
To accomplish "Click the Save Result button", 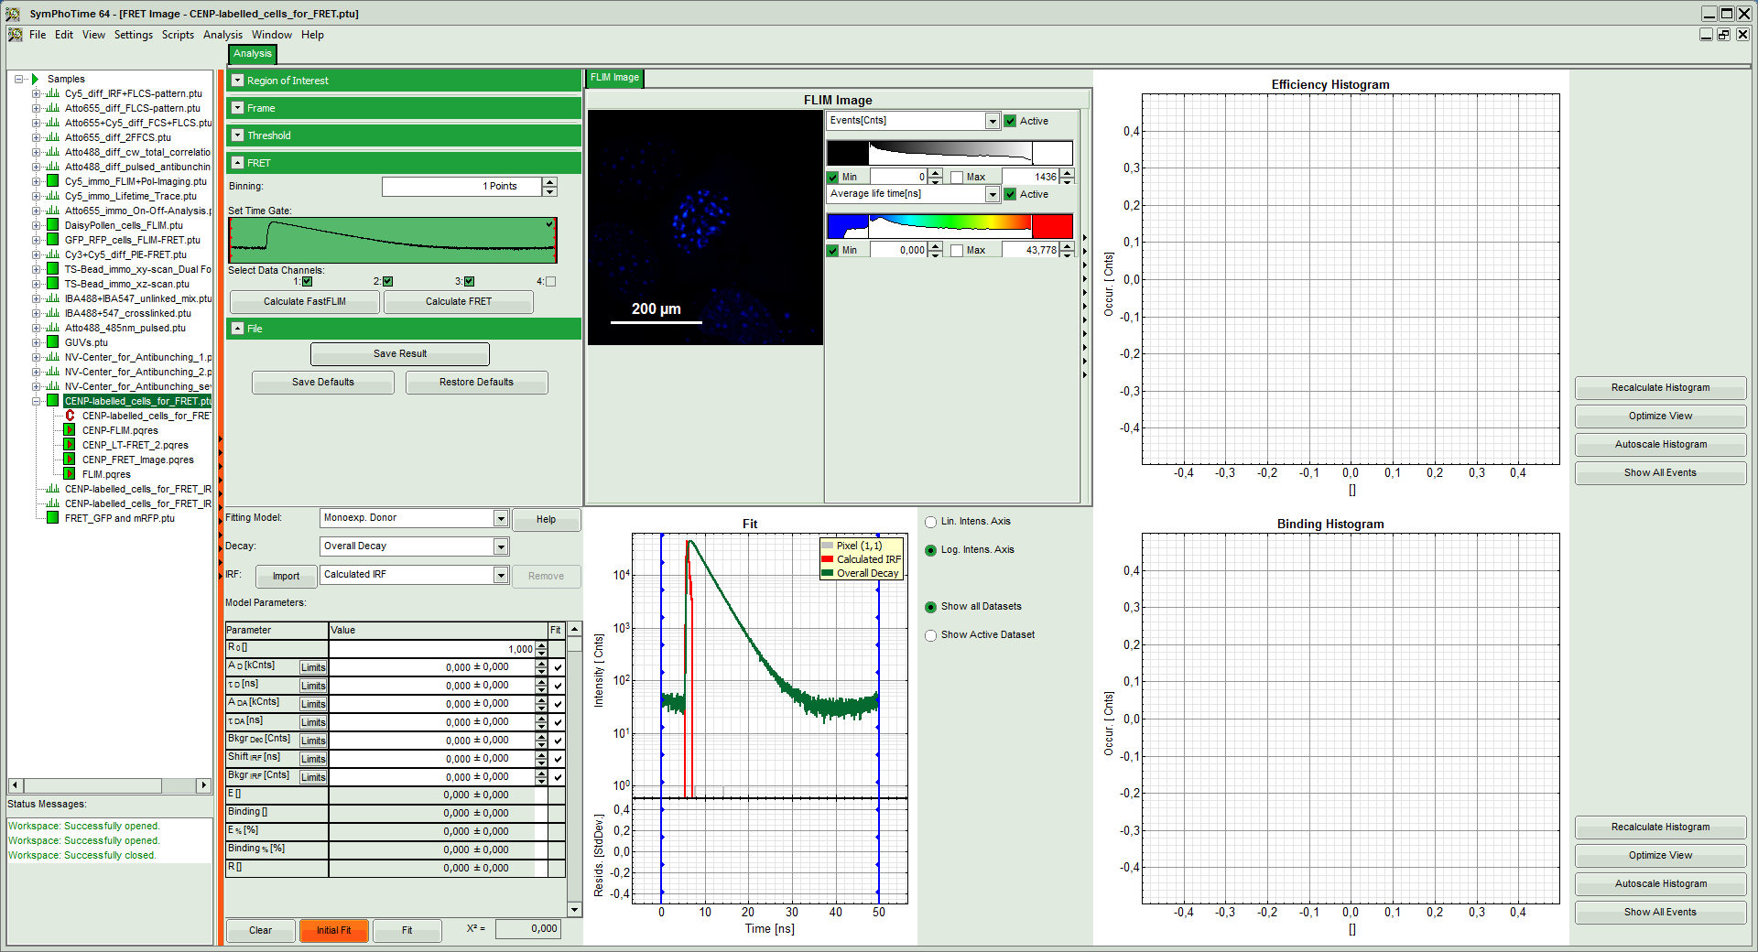I will click(x=400, y=354).
